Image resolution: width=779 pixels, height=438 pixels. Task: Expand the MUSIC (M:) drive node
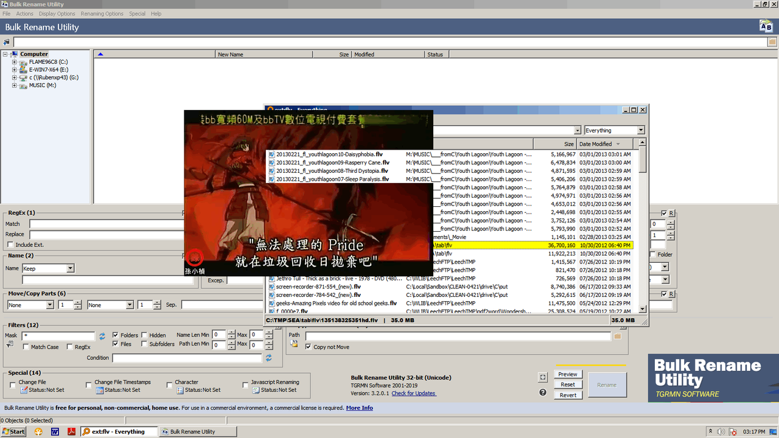click(14, 86)
